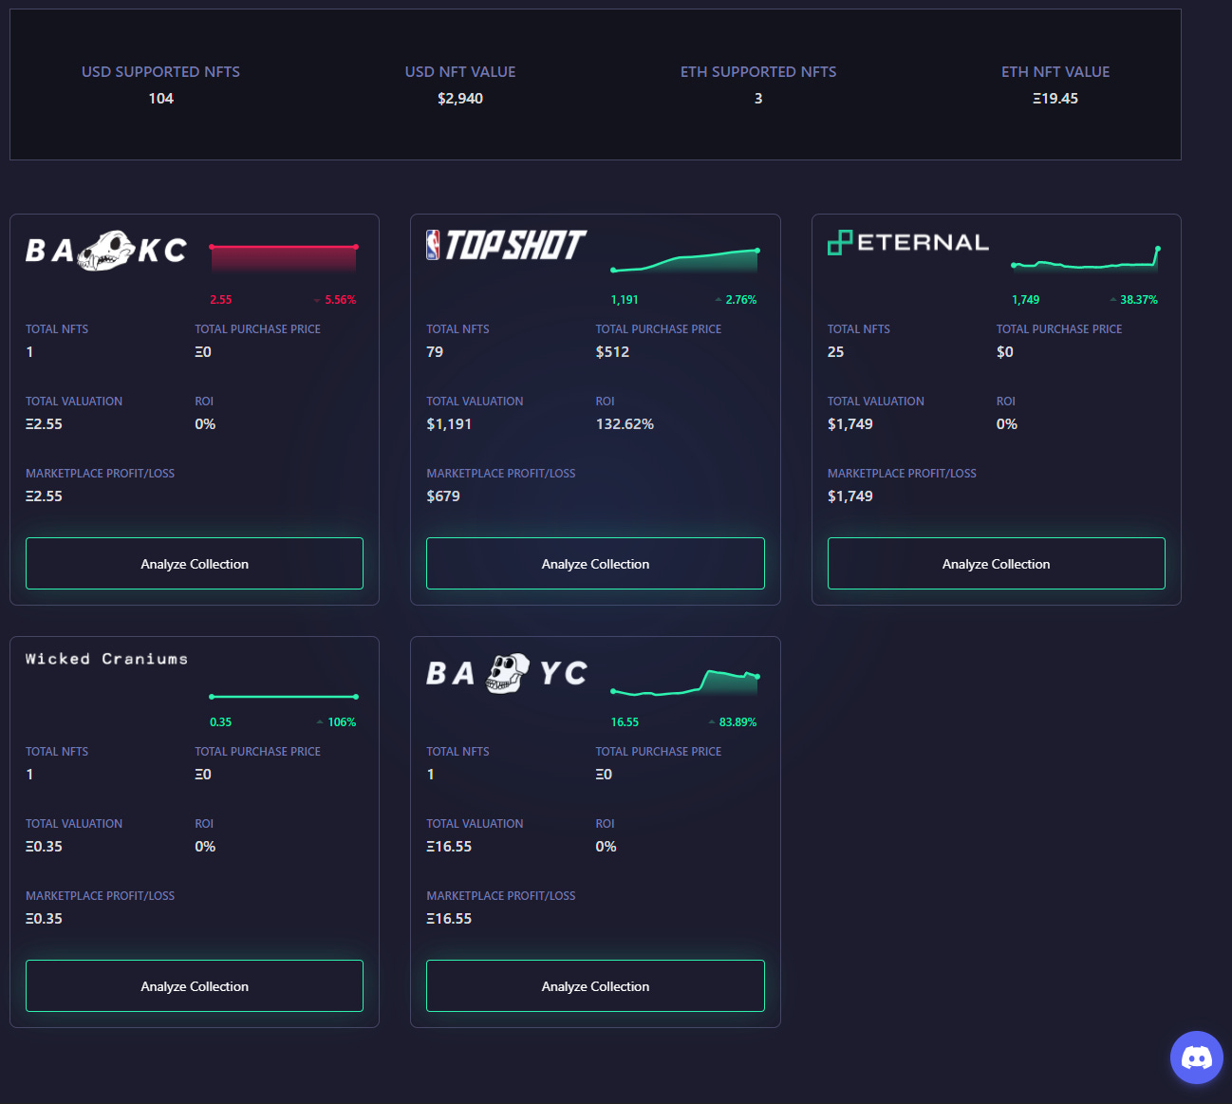Screen dimensions: 1232x1104
Task: Analyze the Eternal collection
Action: tap(997, 564)
